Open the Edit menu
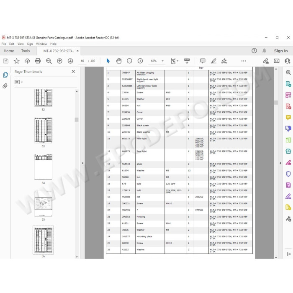This screenshot has height=293, width=293. (12, 44)
